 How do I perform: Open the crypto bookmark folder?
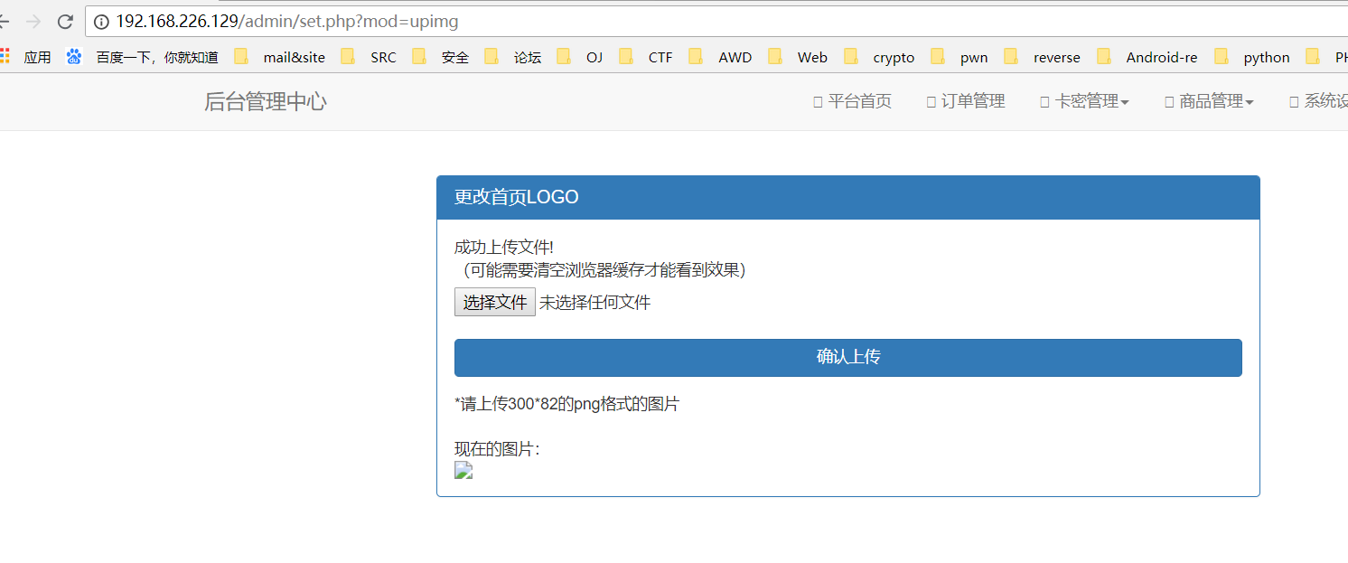coord(879,57)
